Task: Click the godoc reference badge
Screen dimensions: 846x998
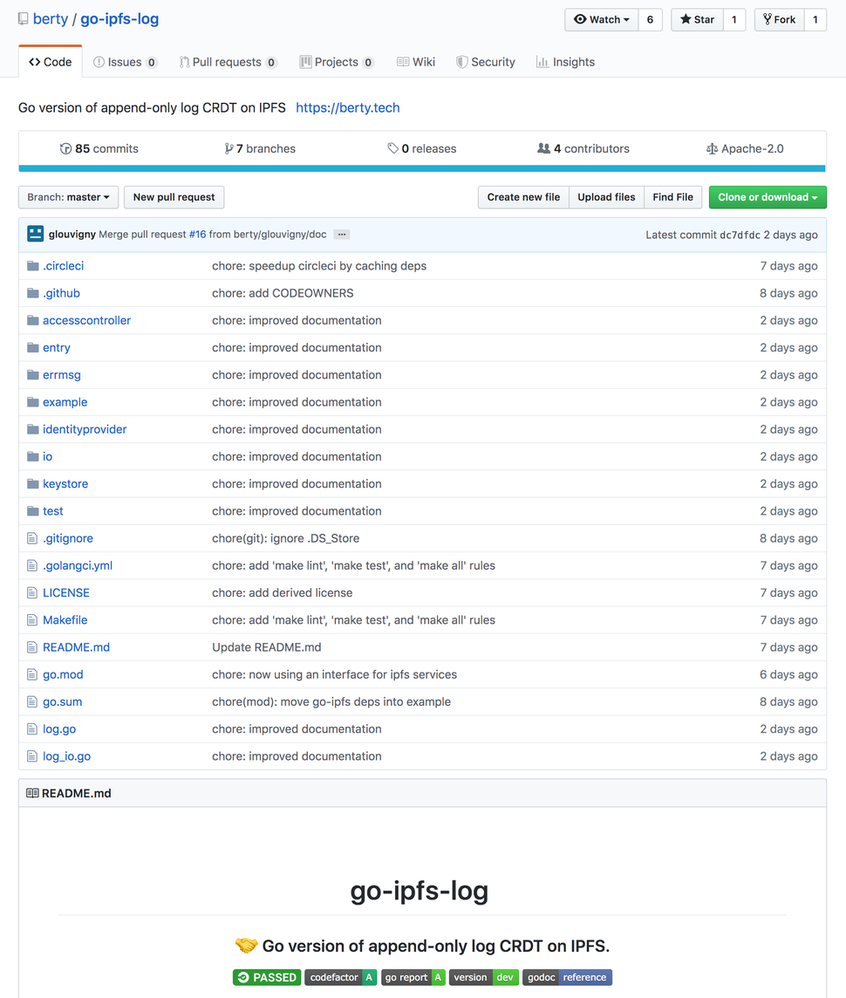Action: pyautogui.click(x=568, y=977)
